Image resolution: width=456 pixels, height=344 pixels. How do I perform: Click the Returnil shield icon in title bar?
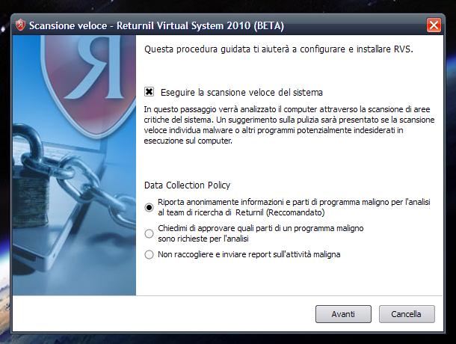tap(20, 25)
